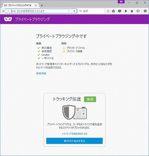
Task: Click the 動作の仕組みを見る button
Action: point(74,141)
